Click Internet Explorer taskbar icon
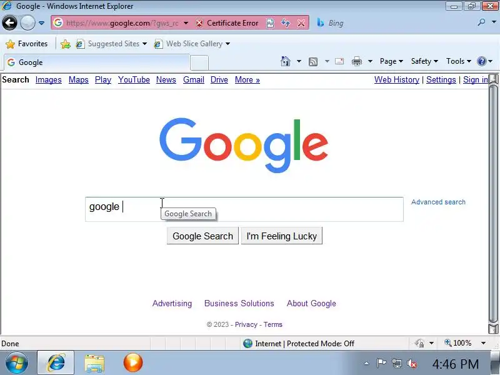The height and width of the screenshot is (375, 500). tap(56, 363)
